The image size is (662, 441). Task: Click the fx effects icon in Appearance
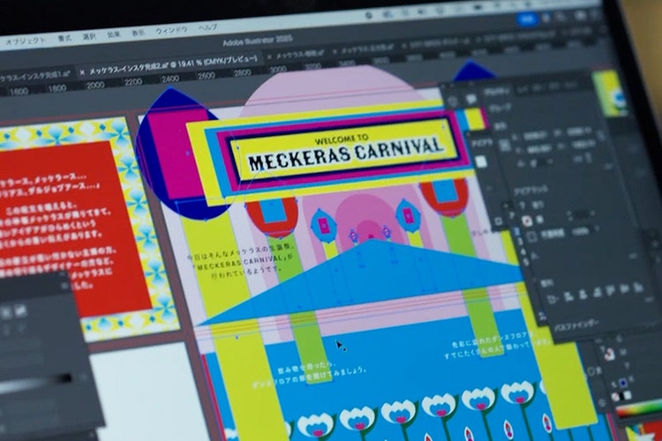tap(535, 256)
